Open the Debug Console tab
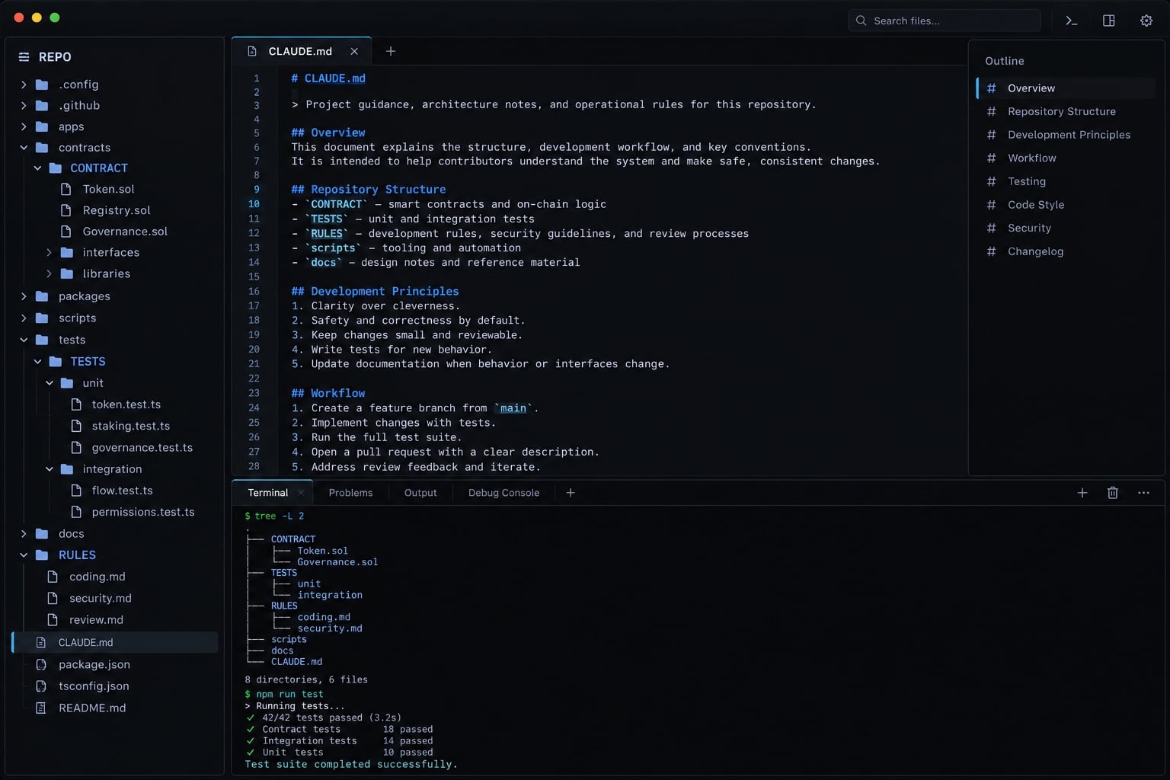 pyautogui.click(x=503, y=493)
